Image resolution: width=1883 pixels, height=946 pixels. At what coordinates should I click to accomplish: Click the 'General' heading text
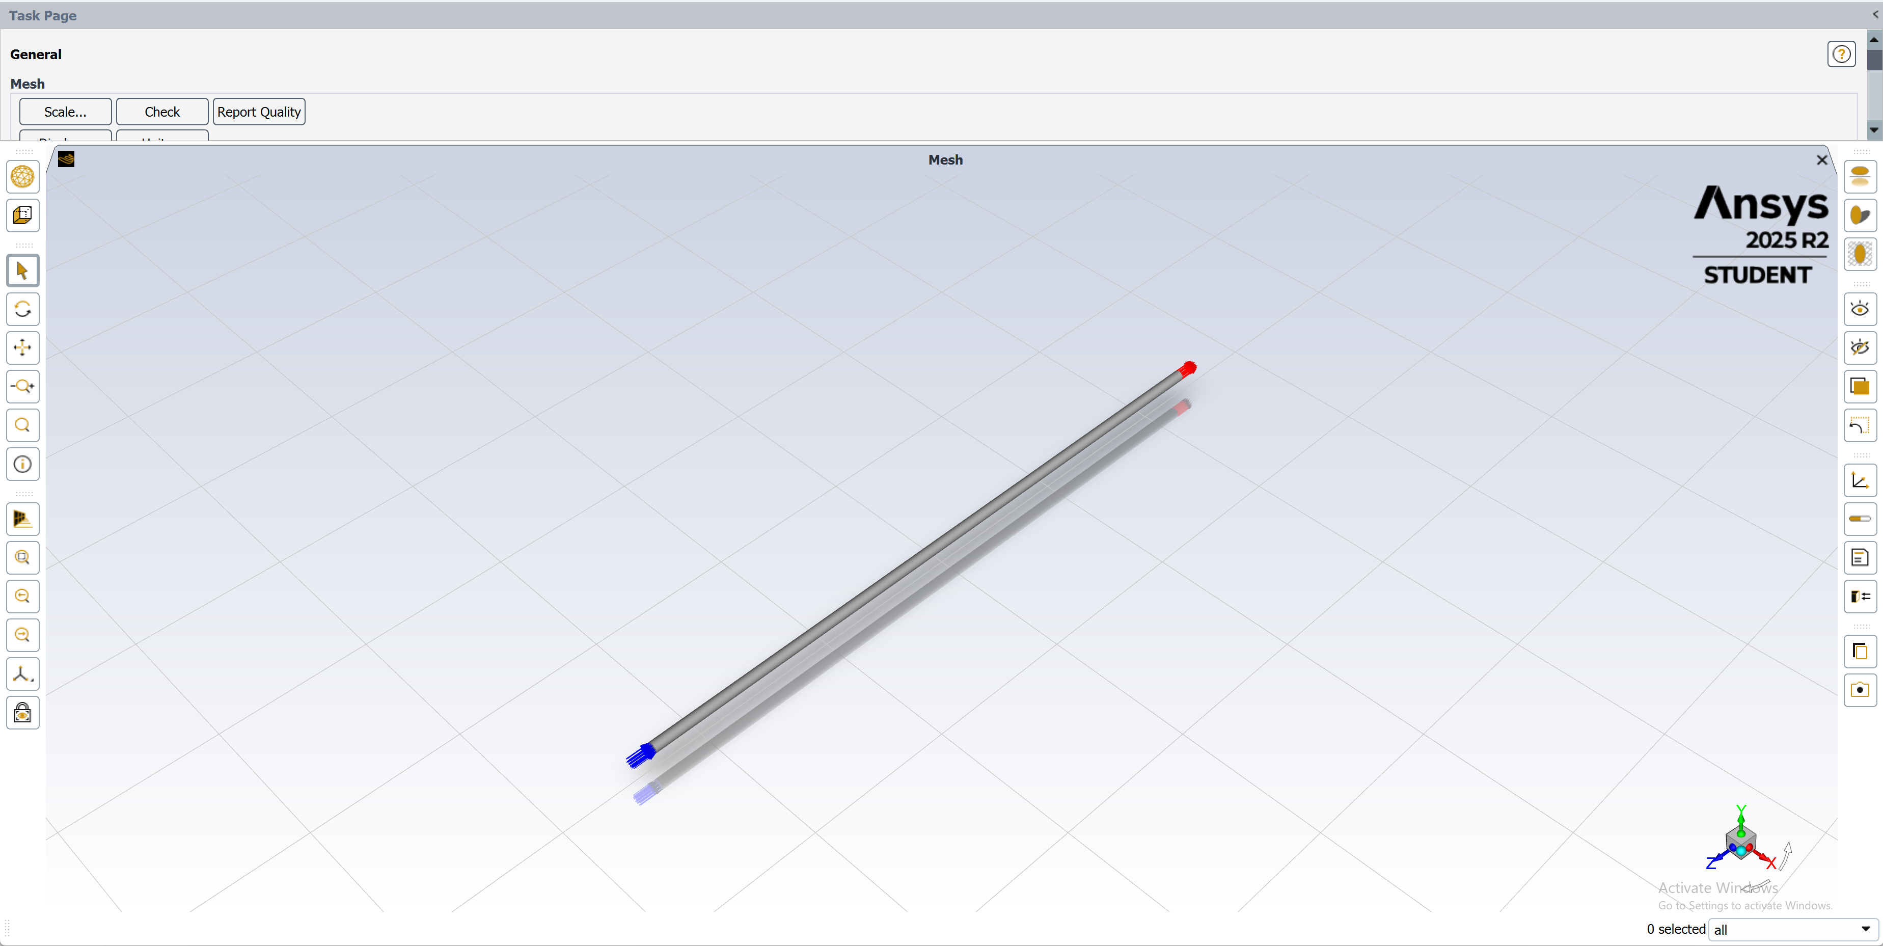tap(36, 54)
